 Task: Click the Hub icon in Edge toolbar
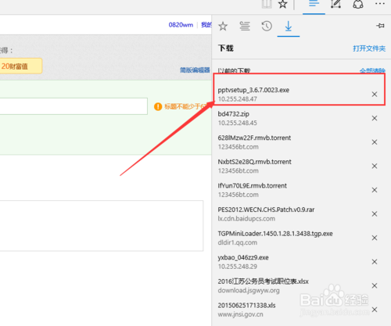314,4
